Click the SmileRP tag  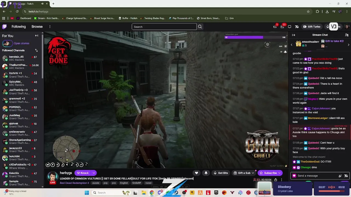click(x=137, y=183)
